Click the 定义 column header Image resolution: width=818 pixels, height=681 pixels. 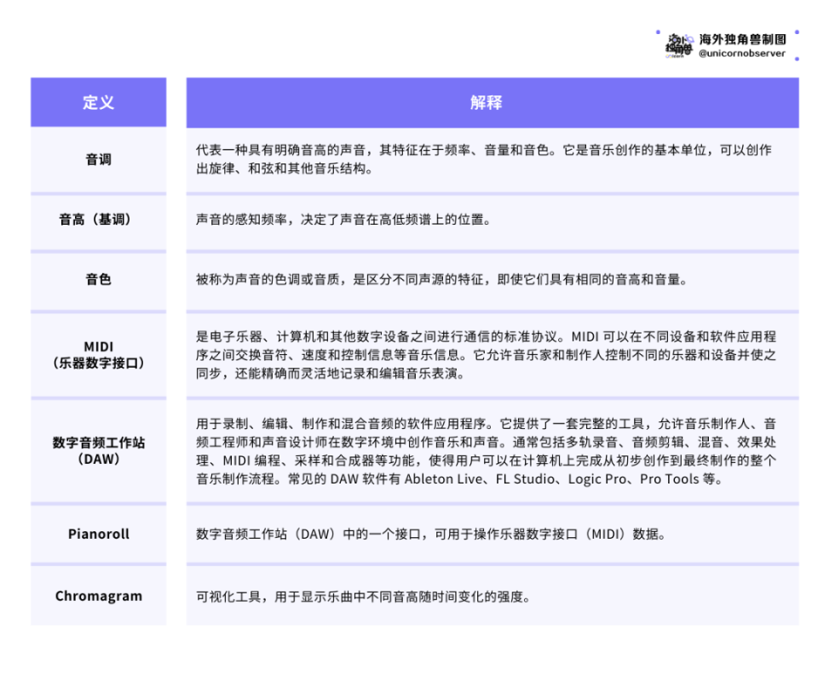tap(98, 102)
